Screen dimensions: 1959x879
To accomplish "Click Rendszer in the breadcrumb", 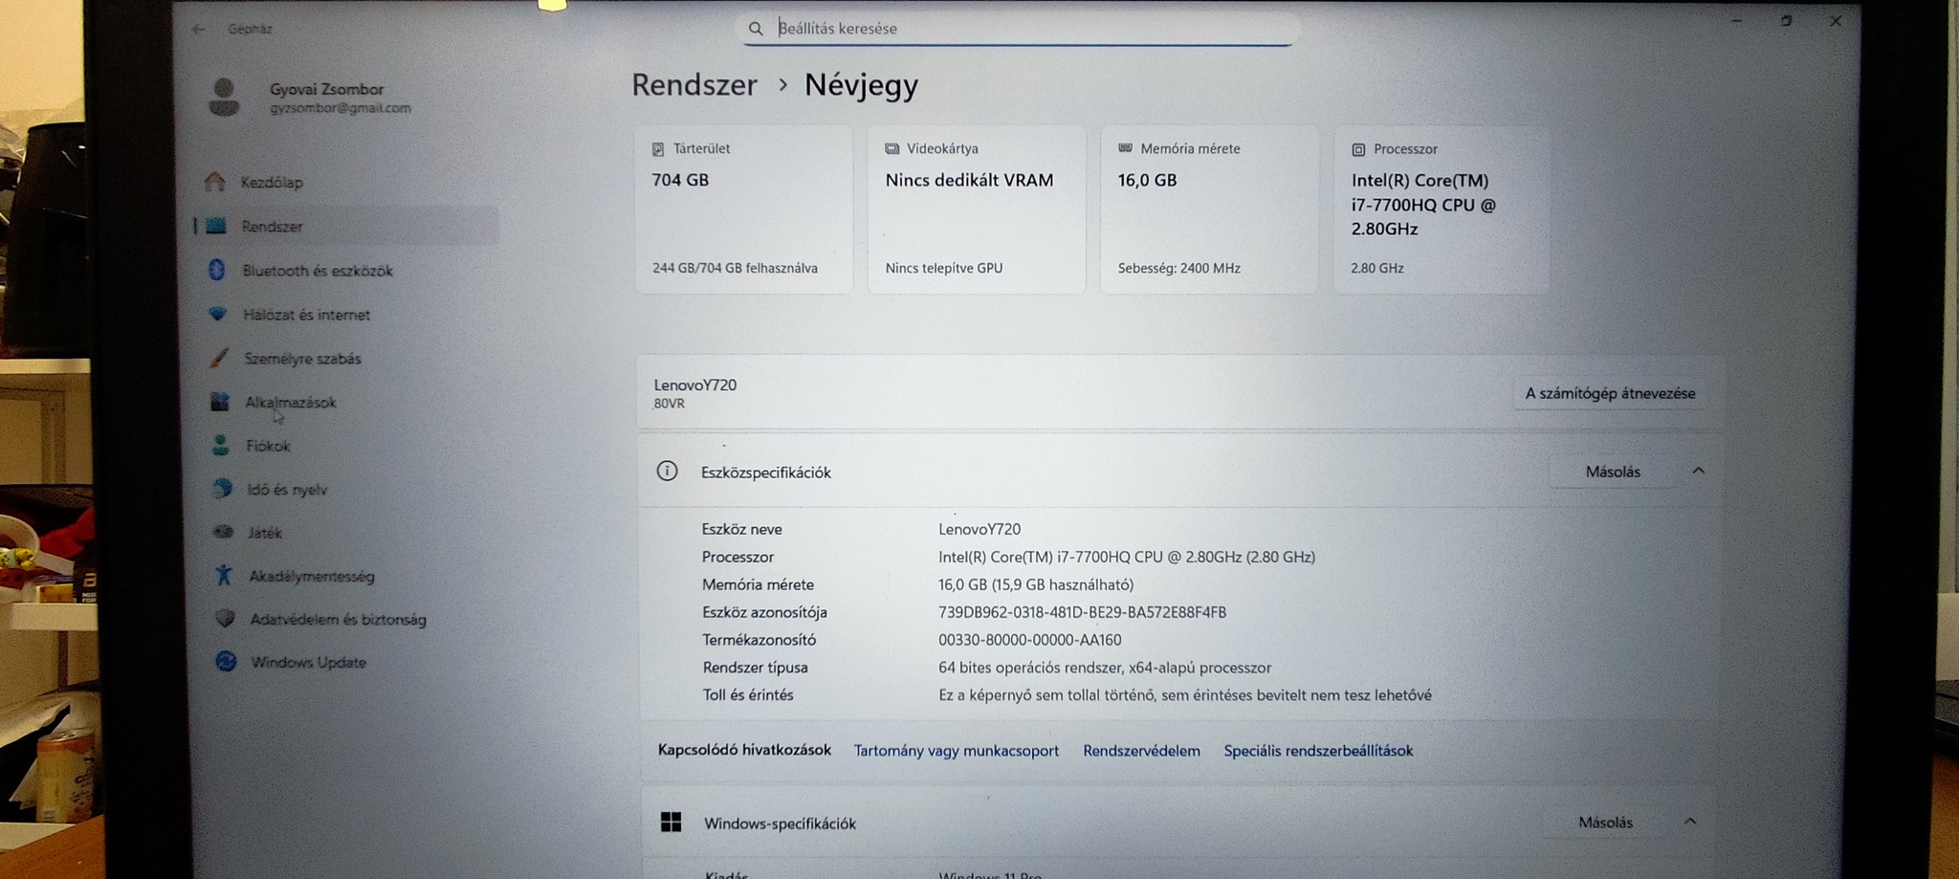I will [694, 84].
